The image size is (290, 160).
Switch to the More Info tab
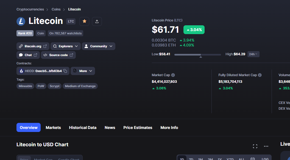point(169,128)
